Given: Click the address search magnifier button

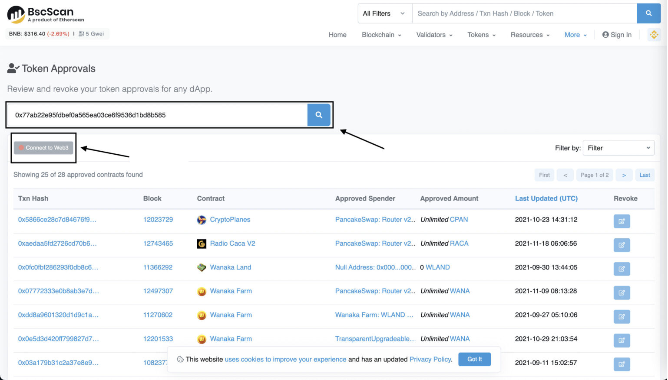Looking at the screenshot, I should pos(319,115).
